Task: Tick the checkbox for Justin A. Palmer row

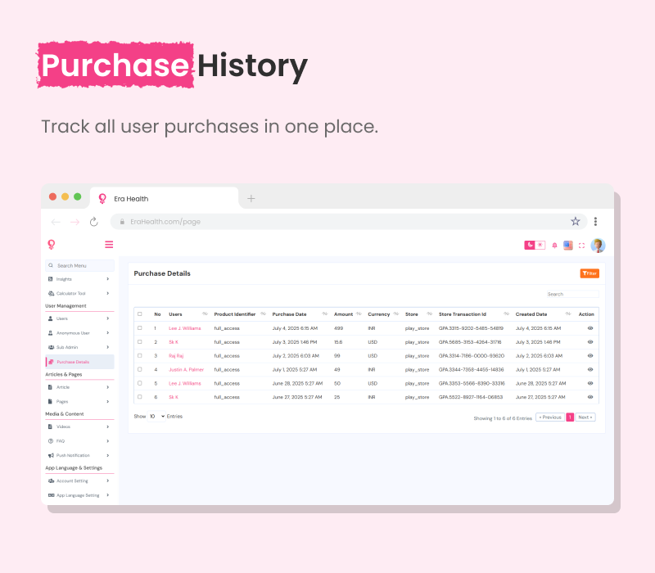Action: tap(140, 369)
